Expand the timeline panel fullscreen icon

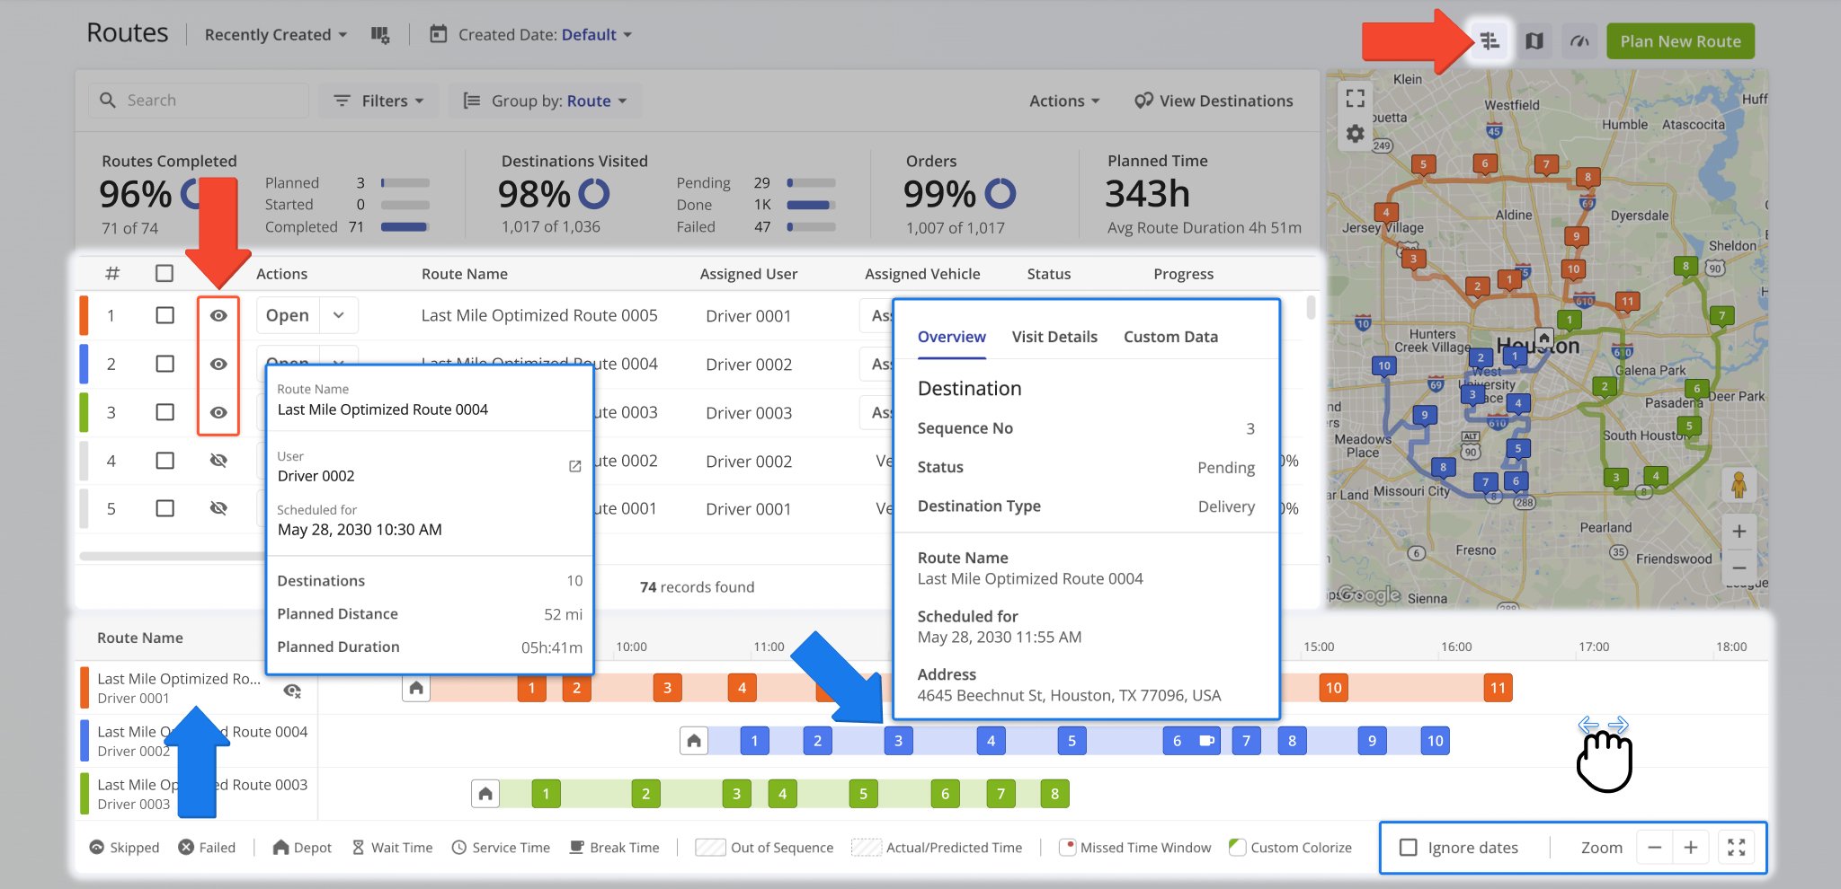point(1737,847)
